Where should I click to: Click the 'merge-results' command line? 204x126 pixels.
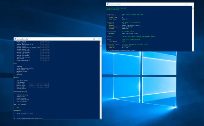point(21,41)
